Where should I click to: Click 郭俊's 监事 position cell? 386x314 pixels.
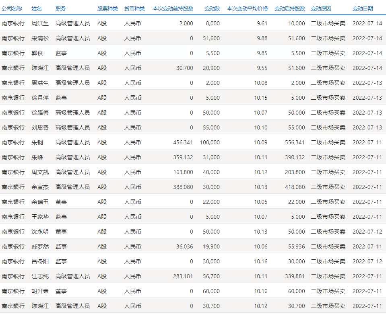pos(61,53)
